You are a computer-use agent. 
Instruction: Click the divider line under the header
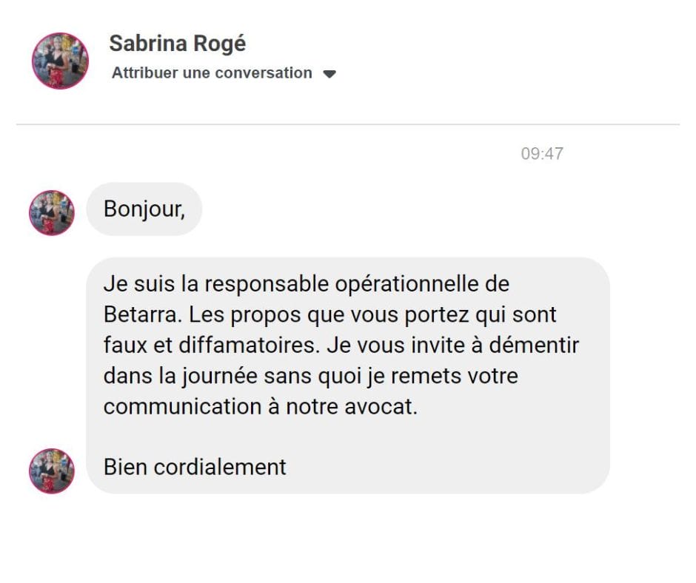click(x=348, y=124)
